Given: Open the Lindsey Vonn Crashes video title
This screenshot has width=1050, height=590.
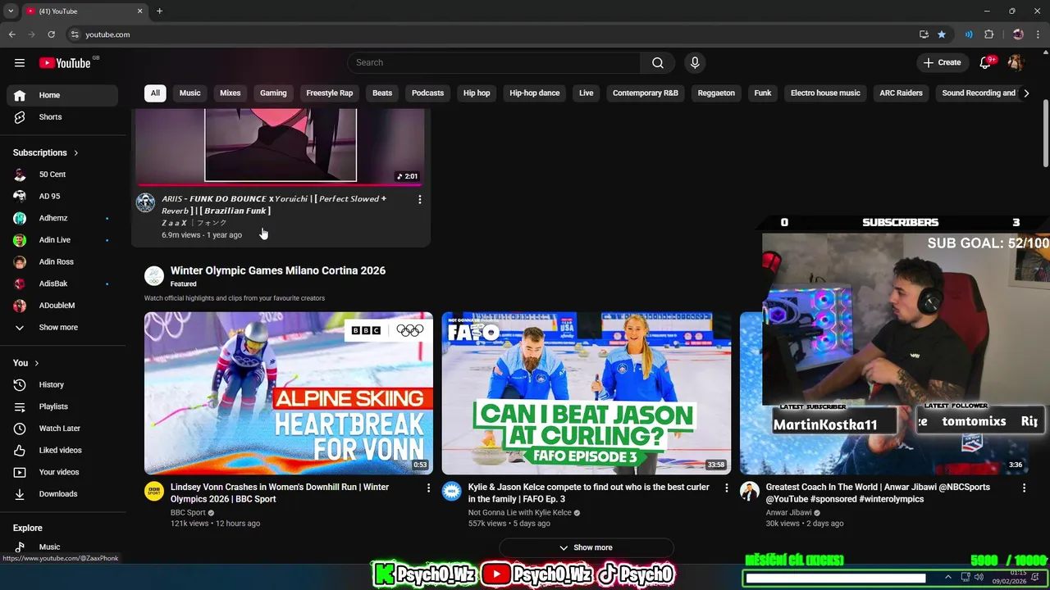Looking at the screenshot, I should [x=280, y=492].
